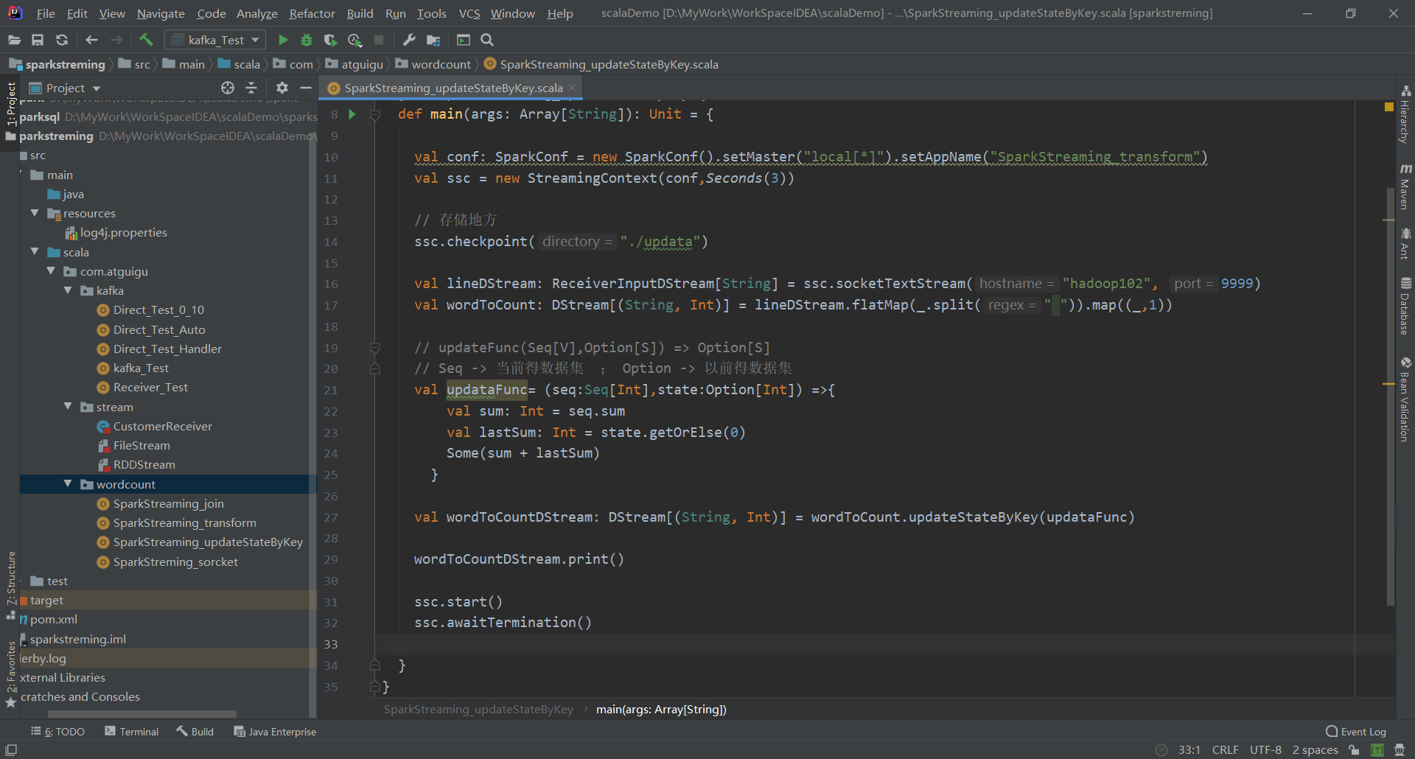Open the VCS menu

[x=469, y=13]
